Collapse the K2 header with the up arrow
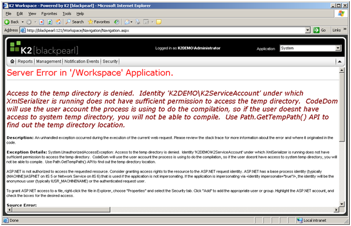Screen dimensions: 351x226 339,61
